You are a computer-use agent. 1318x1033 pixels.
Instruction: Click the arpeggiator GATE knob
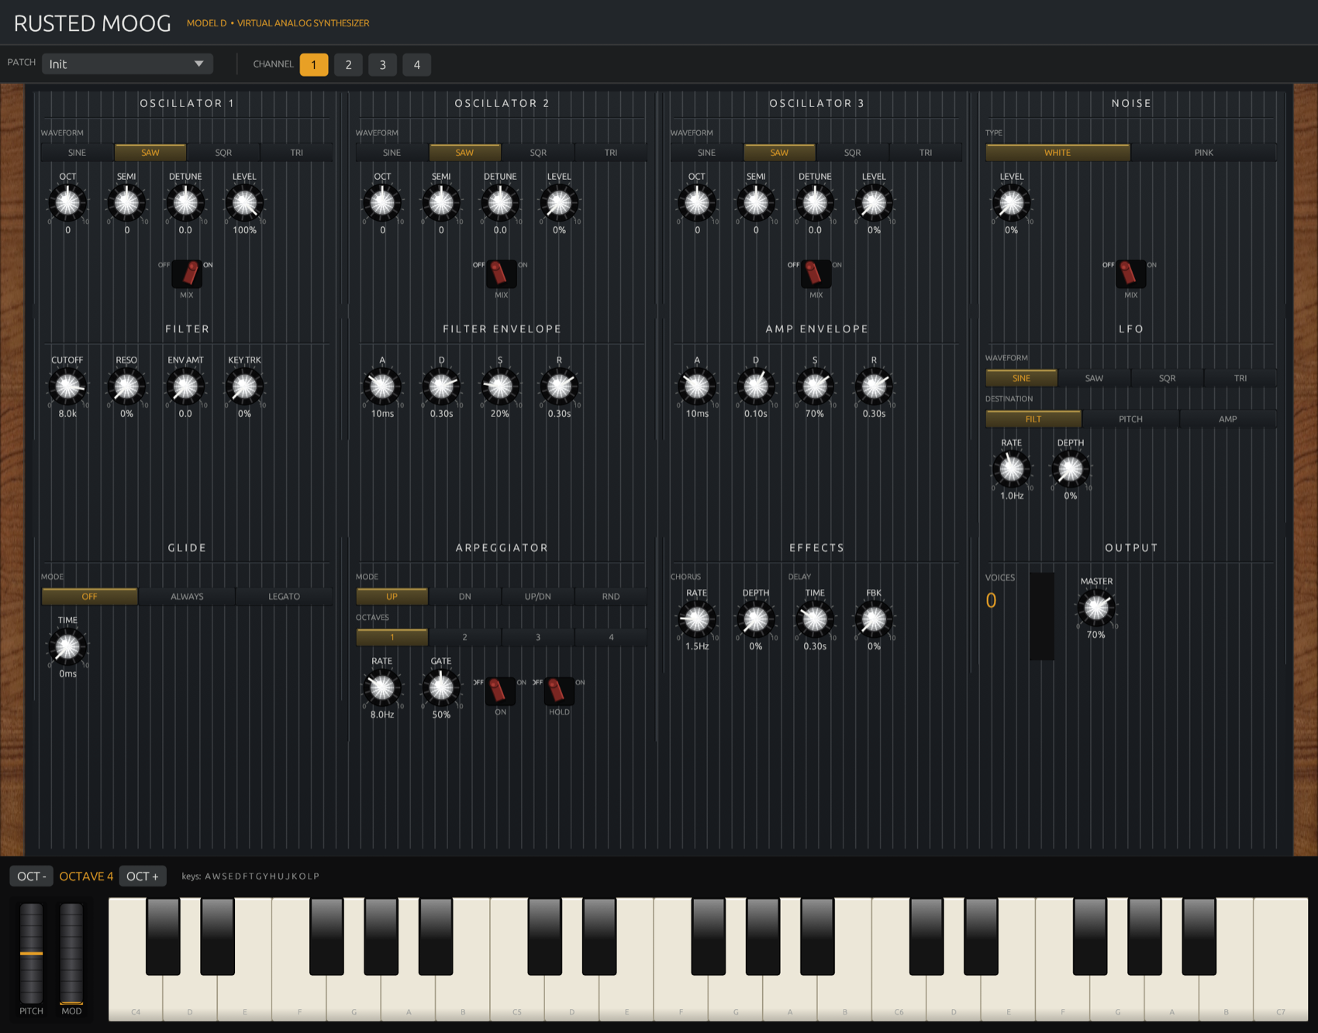(441, 687)
